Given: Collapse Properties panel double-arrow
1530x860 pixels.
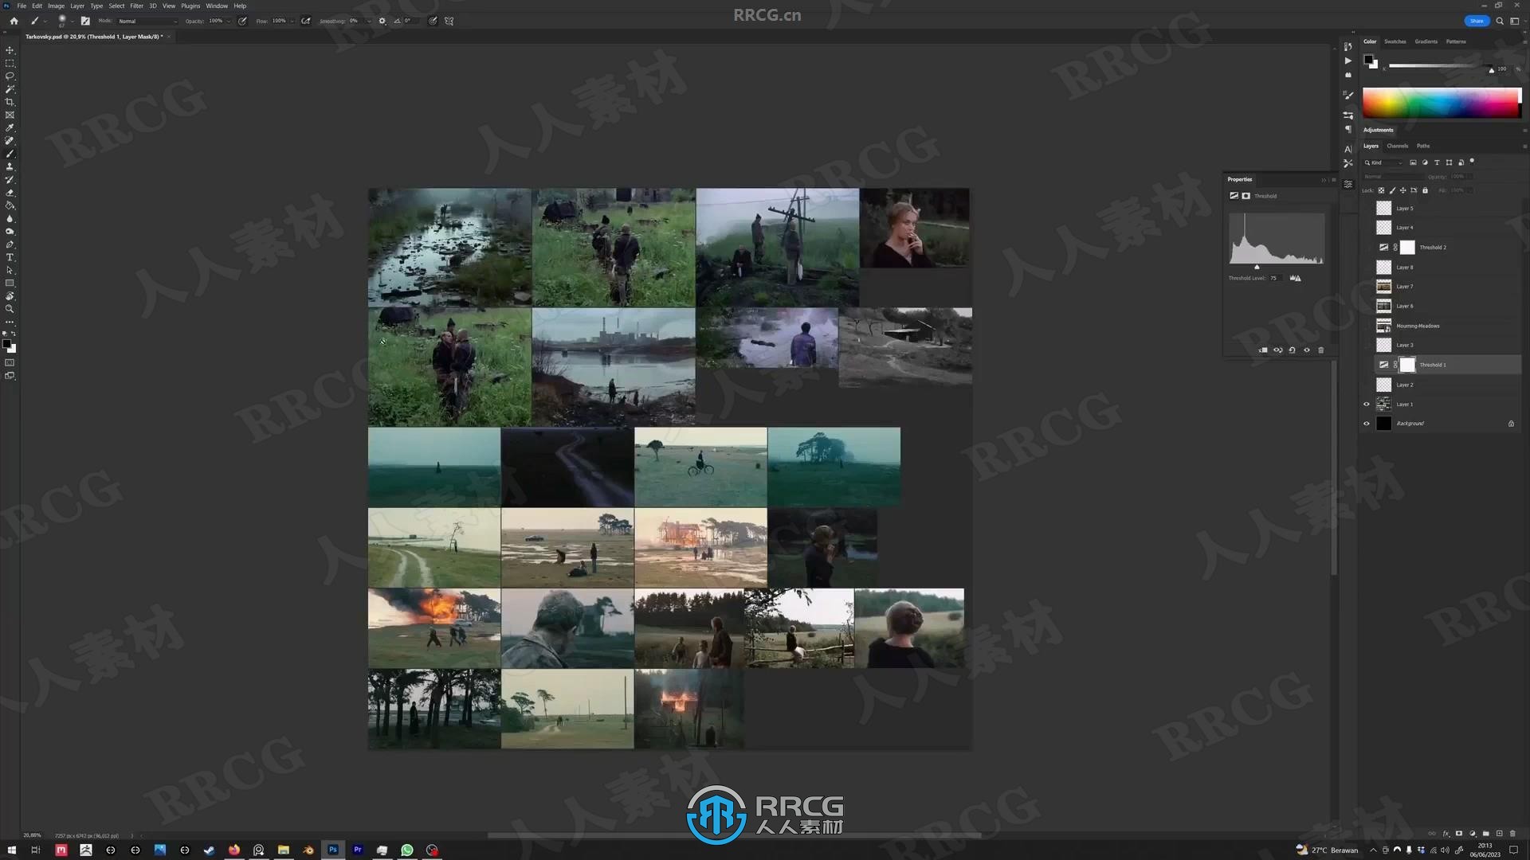Looking at the screenshot, I should tap(1324, 180).
